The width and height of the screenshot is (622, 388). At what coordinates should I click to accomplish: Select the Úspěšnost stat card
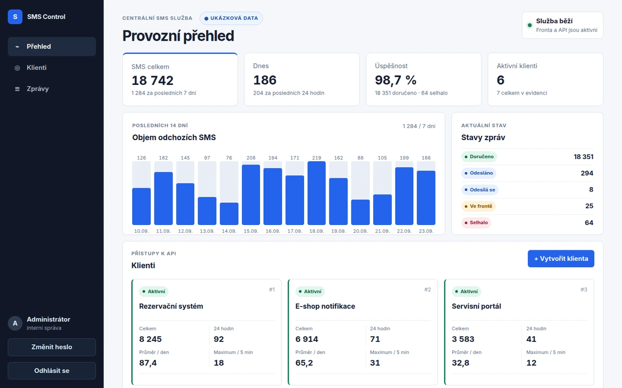[x=423, y=79]
